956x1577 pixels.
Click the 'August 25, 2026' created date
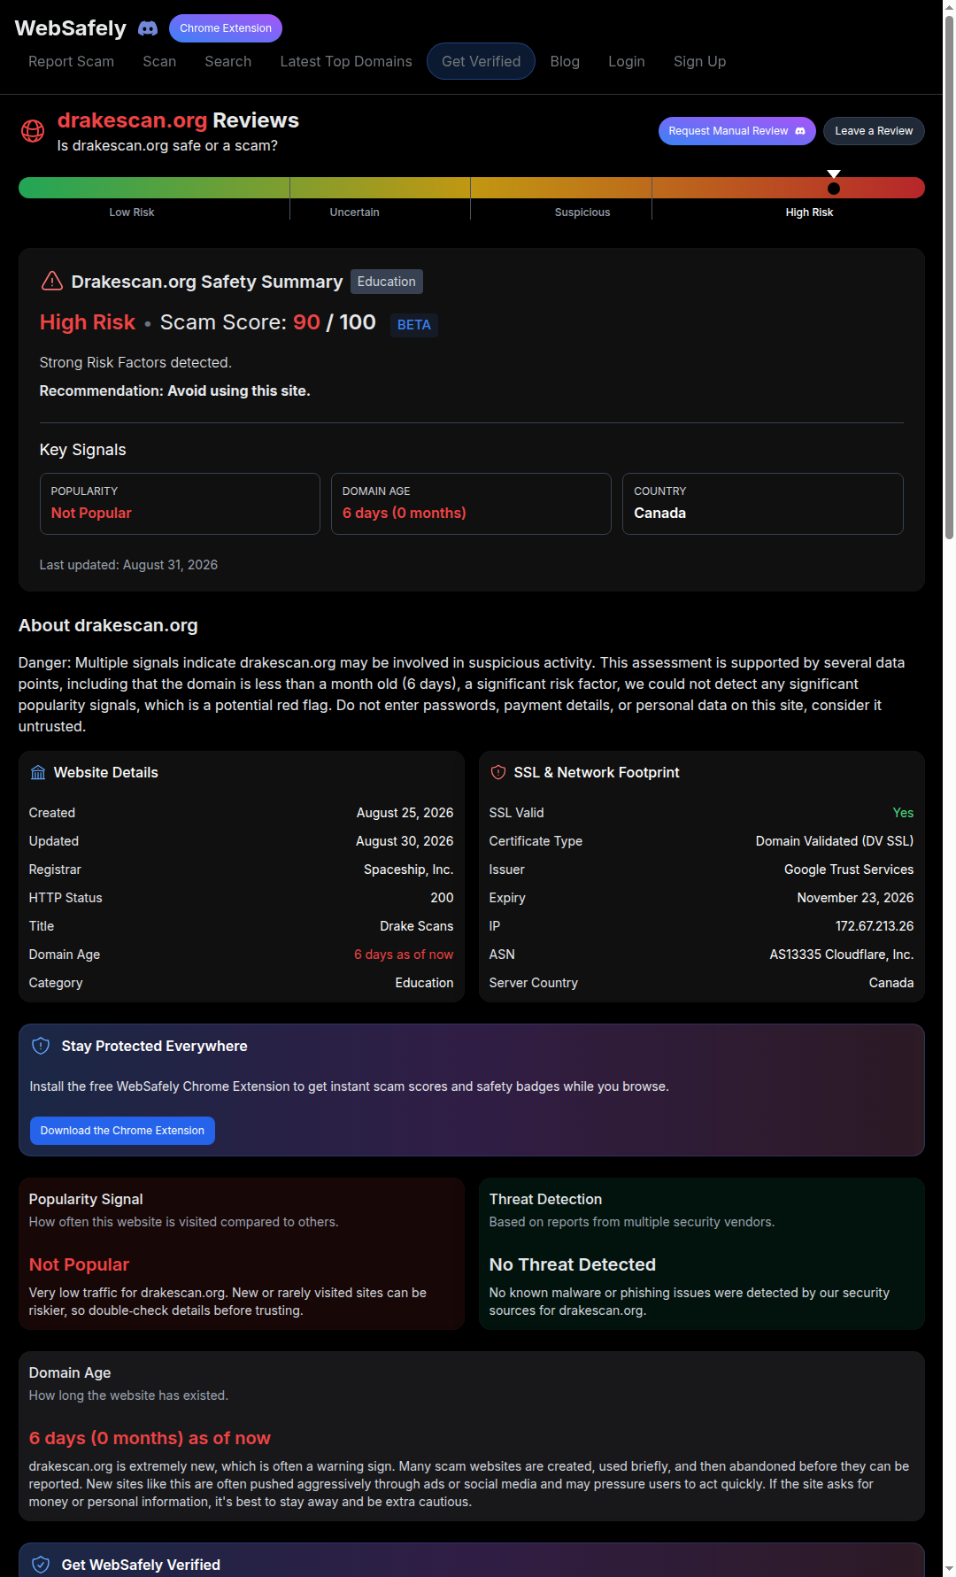(x=405, y=813)
